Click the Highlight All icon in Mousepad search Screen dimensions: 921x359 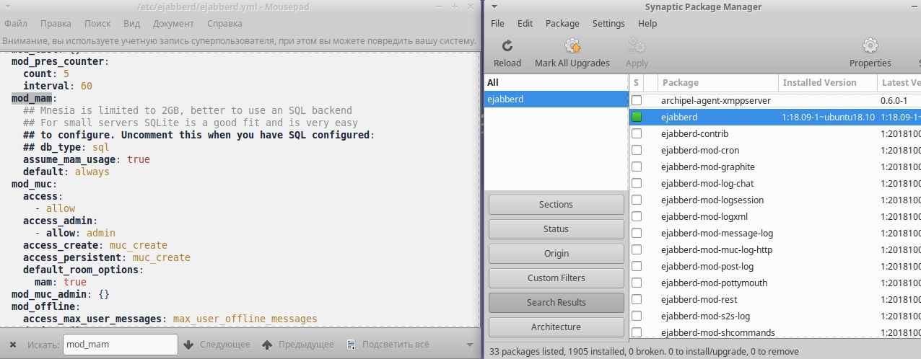(352, 345)
